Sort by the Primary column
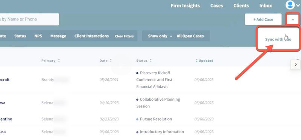 pyautogui.click(x=51, y=61)
